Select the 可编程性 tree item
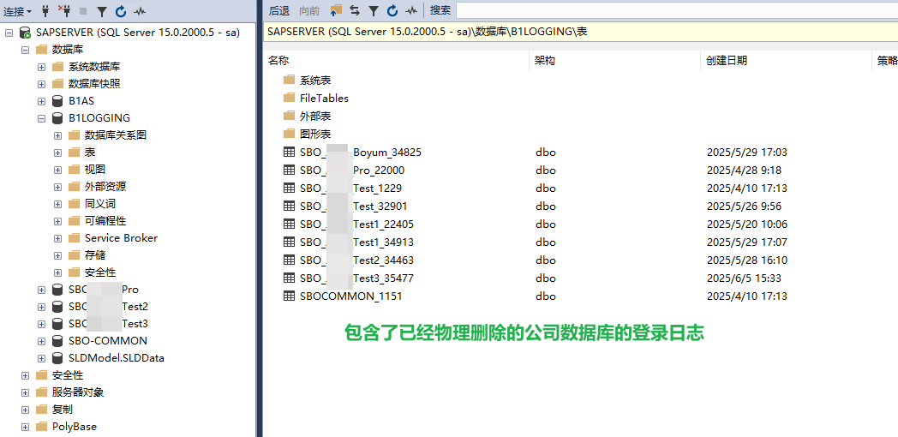This screenshot has height=437, width=898. click(105, 221)
